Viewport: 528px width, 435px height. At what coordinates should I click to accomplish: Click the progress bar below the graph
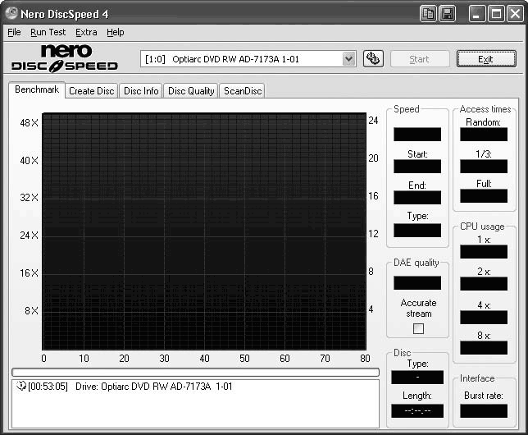pyautogui.click(x=195, y=372)
